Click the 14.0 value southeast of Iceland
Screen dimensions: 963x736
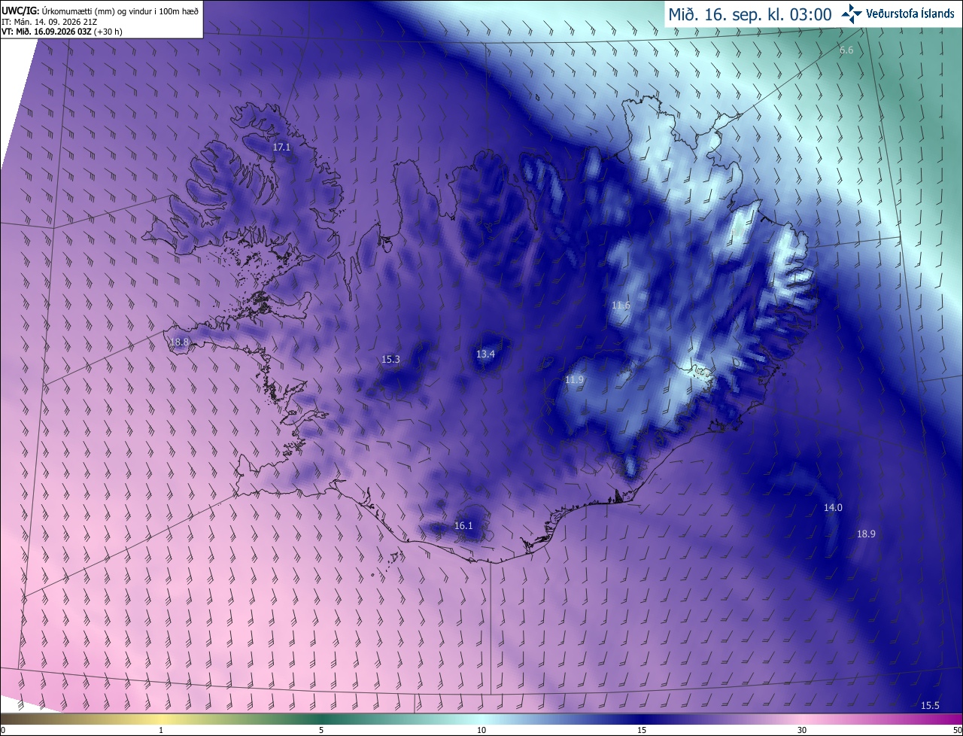[x=833, y=508]
